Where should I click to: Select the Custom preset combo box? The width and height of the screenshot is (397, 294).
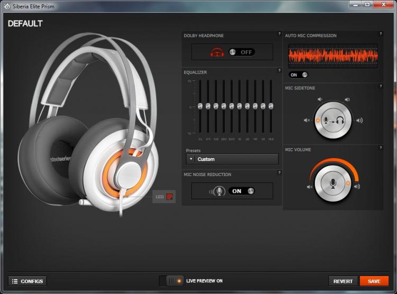232,159
